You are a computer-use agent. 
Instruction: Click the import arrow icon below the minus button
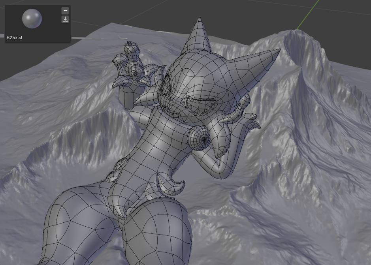tap(65, 19)
